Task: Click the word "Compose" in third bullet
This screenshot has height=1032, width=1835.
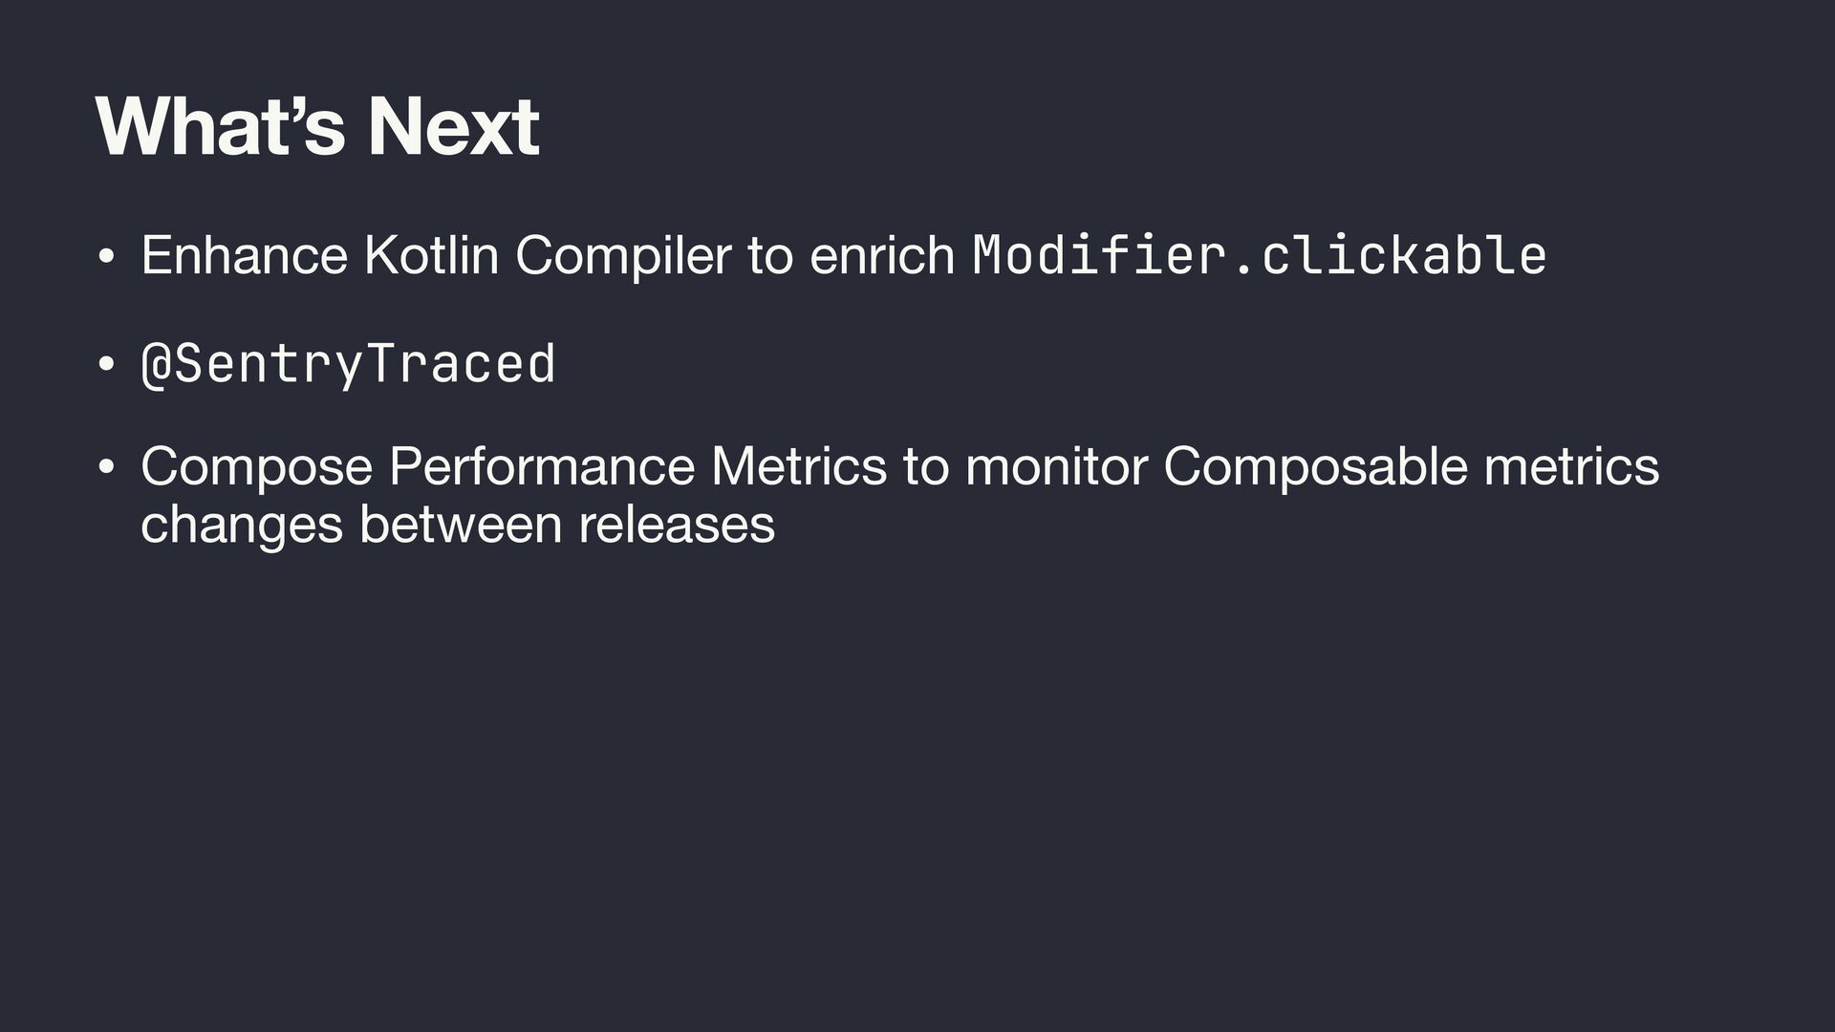Action: click(256, 466)
